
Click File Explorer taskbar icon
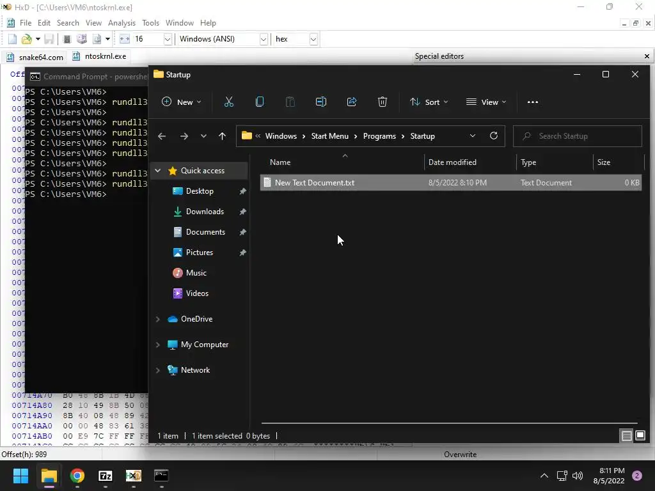[x=49, y=476]
